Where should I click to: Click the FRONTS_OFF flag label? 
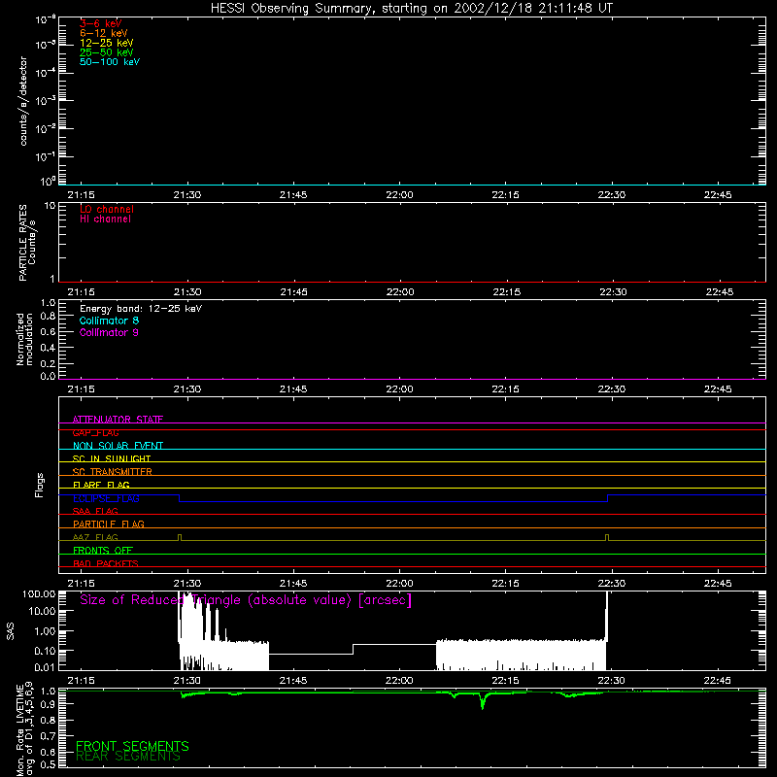[103, 551]
